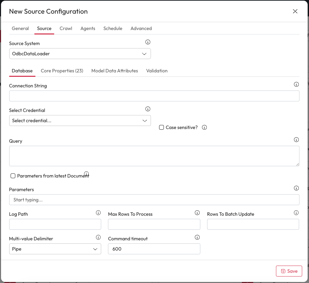
Task: Click the Save button
Action: [289, 271]
